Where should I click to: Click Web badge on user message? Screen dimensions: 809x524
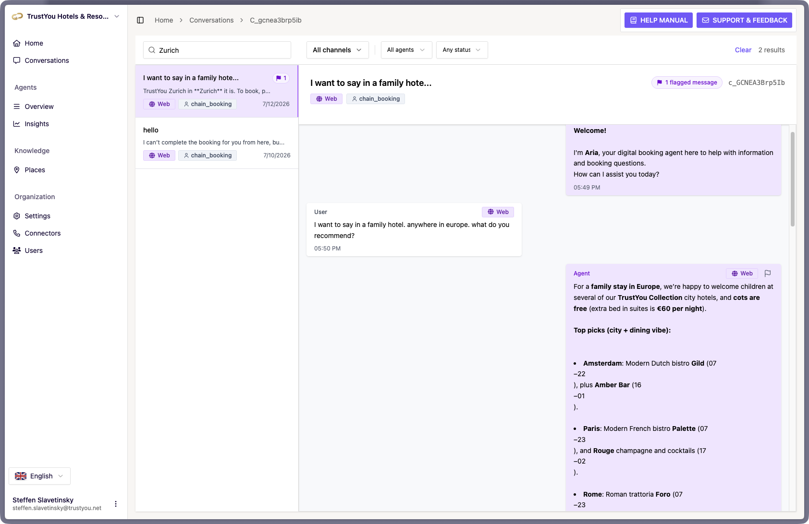pos(498,212)
